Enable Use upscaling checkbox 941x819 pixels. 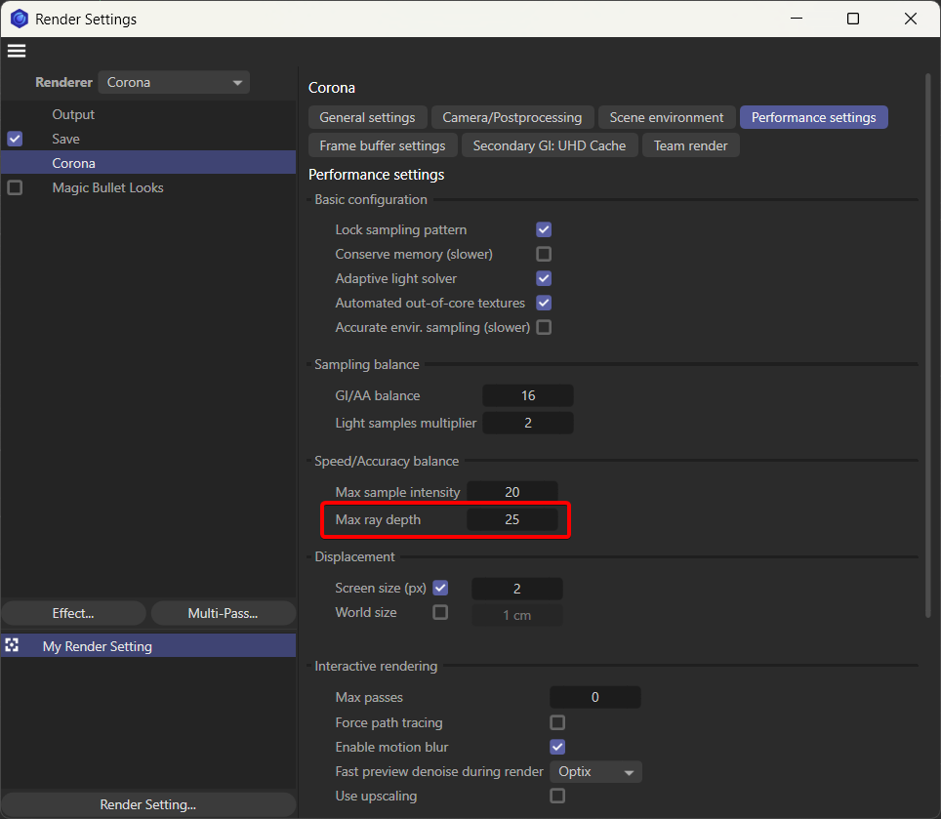(x=557, y=797)
